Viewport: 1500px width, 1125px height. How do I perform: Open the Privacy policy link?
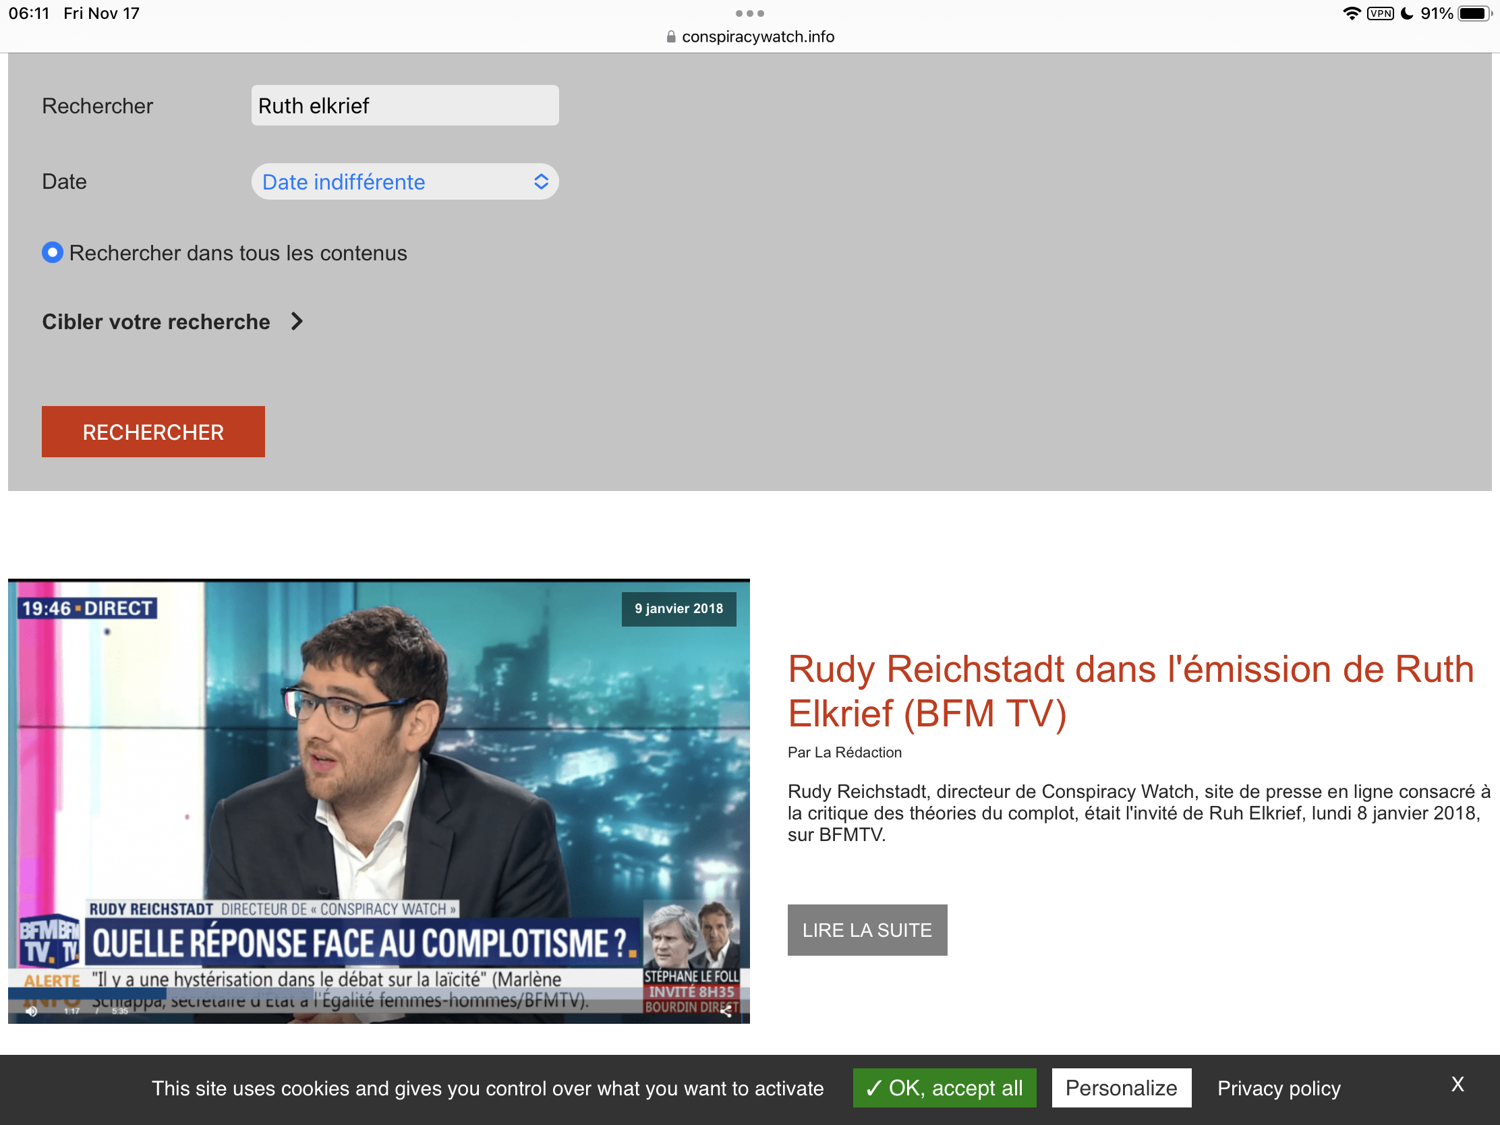(1279, 1088)
